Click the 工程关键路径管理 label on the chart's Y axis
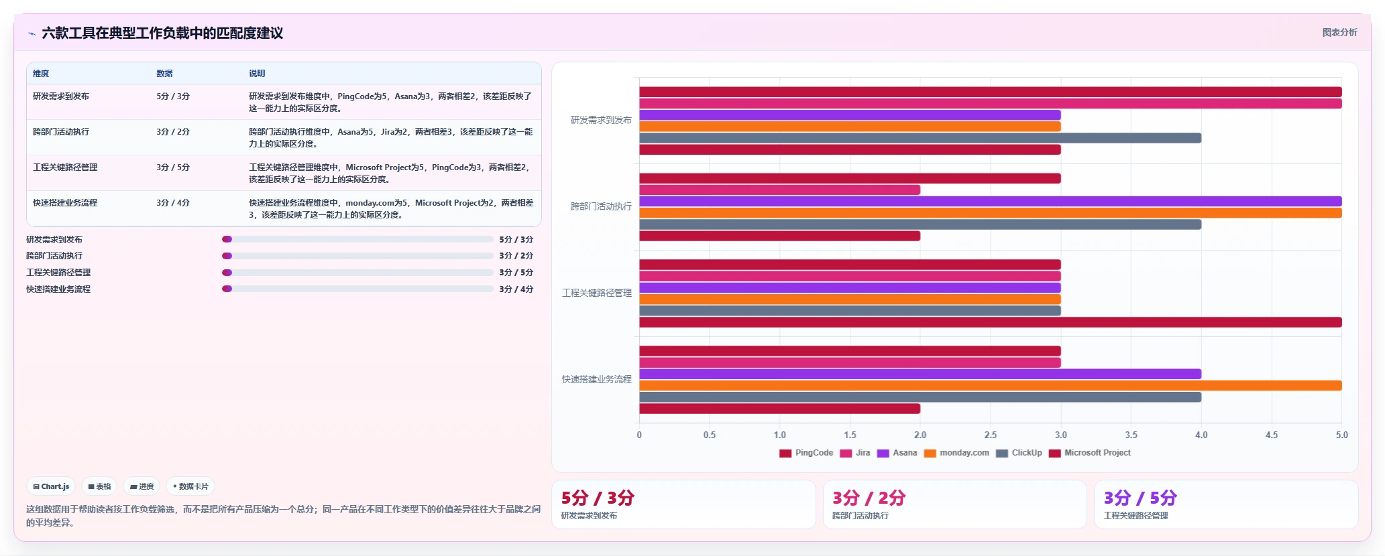 597,293
